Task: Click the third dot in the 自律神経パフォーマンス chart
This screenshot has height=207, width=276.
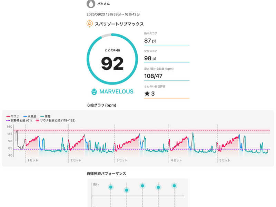Action: point(142,186)
